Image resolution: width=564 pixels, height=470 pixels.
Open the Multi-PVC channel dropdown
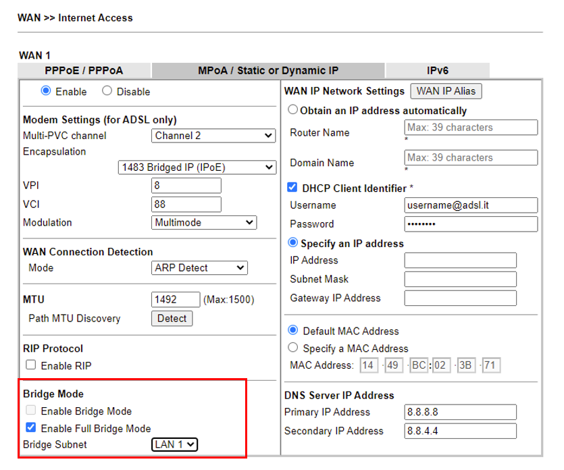(213, 136)
